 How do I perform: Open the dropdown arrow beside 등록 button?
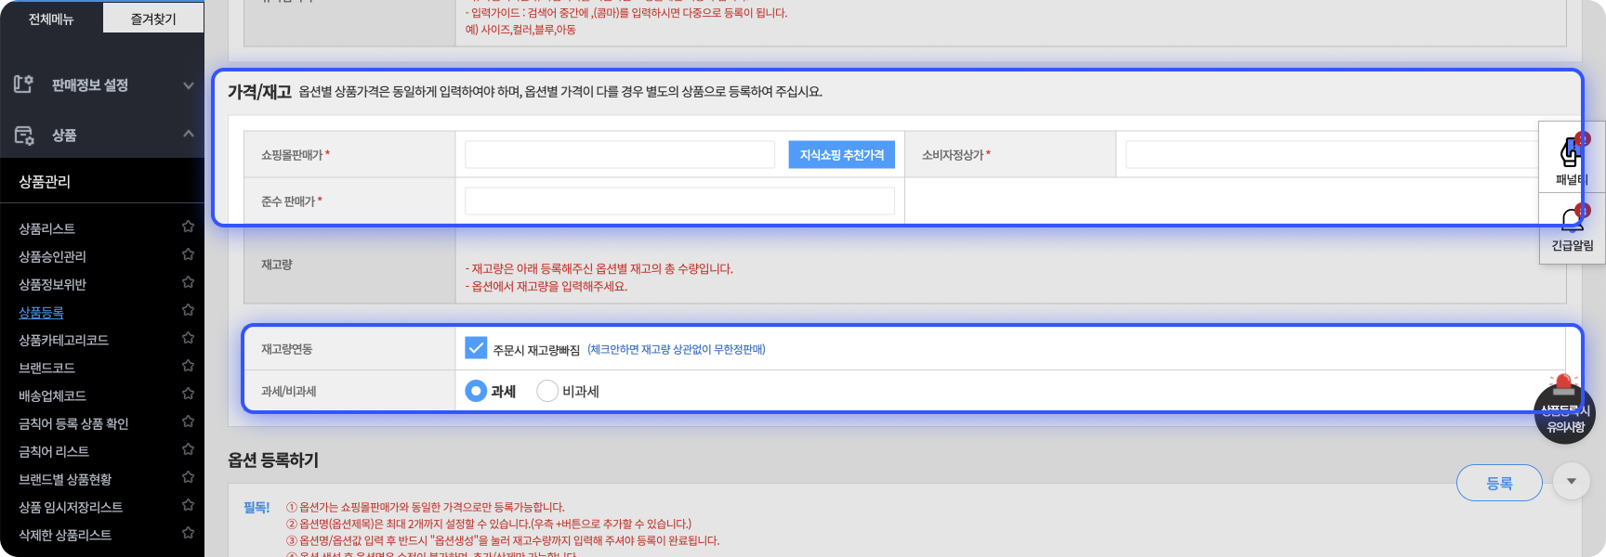(1572, 482)
